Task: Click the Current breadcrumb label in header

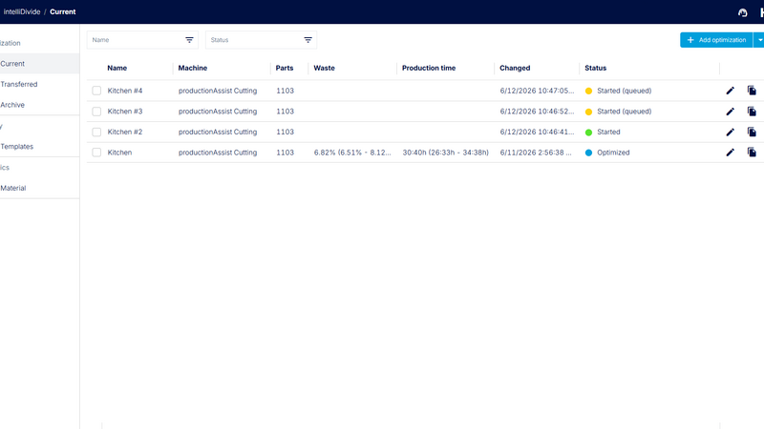Action: click(62, 11)
